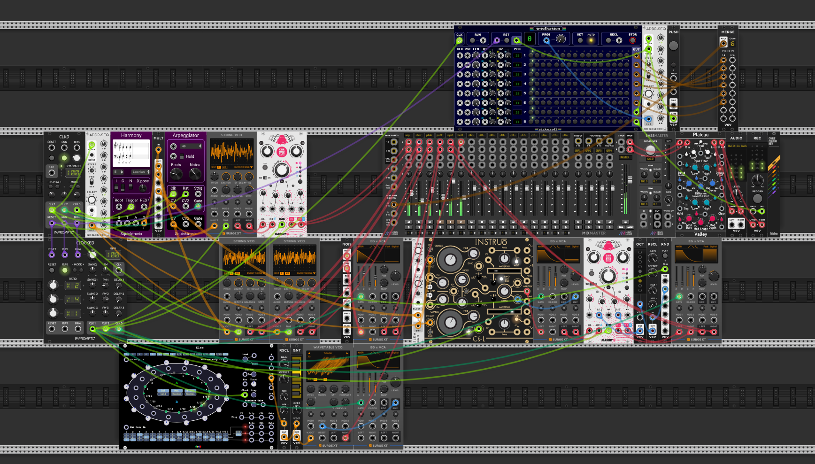Click the MixMaster master fader handle
The image size is (815, 464).
[x=630, y=179]
